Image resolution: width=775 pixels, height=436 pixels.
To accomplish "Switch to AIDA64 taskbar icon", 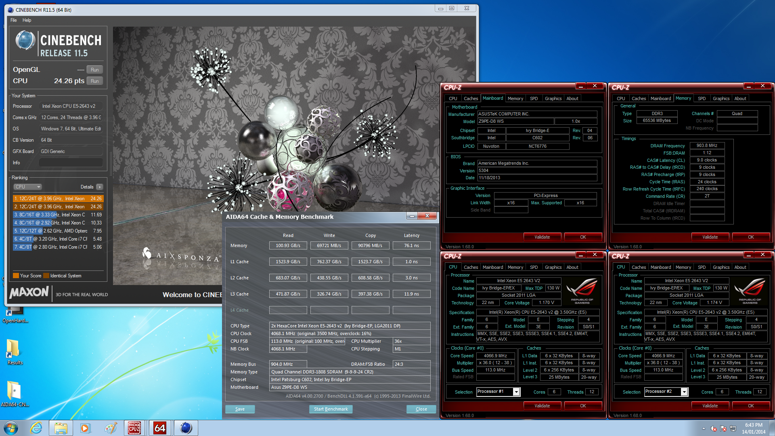I will click(x=160, y=428).
